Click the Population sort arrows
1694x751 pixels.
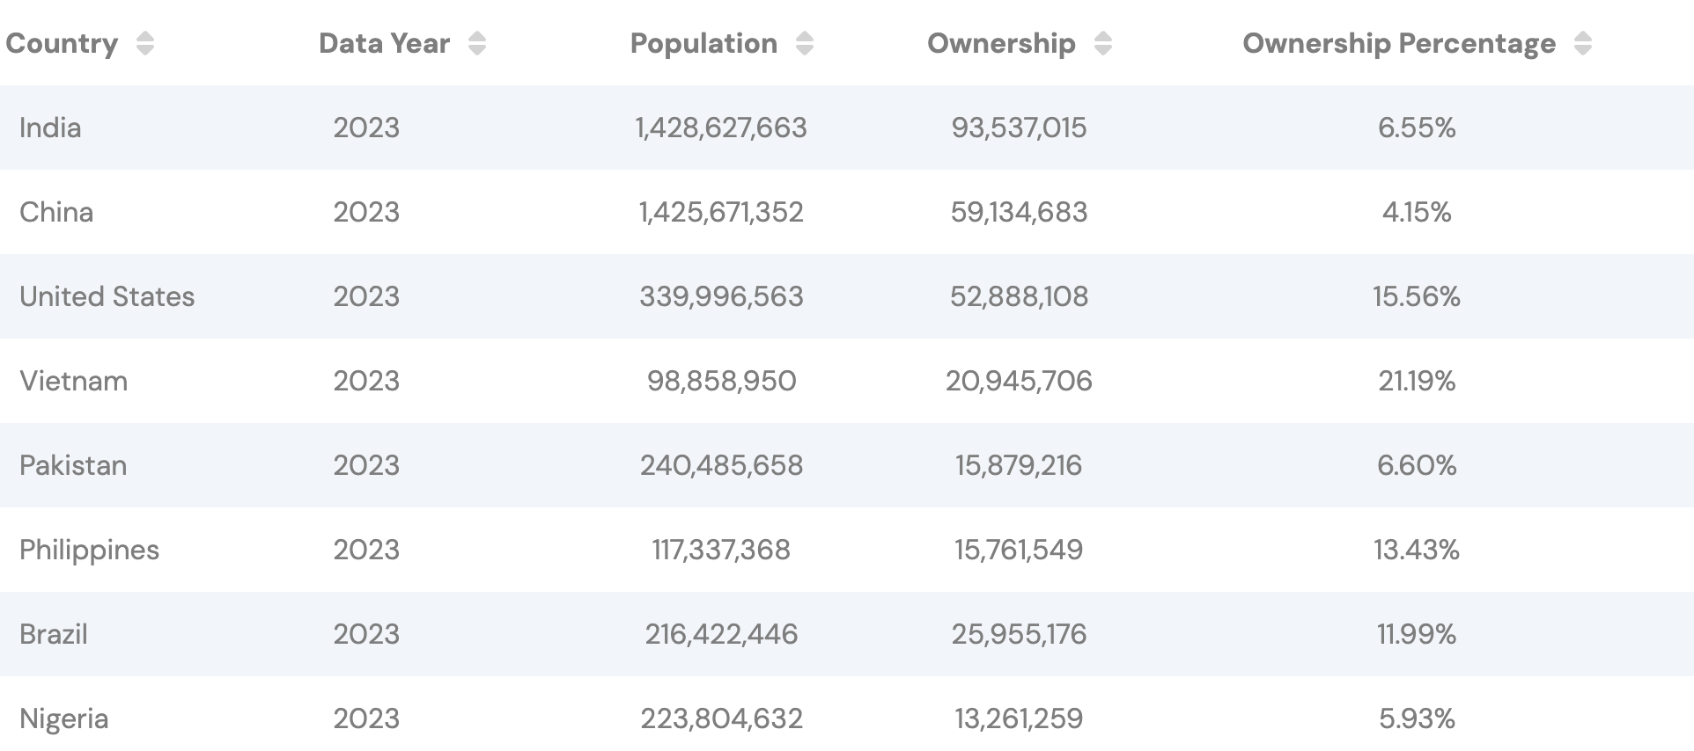[x=804, y=44]
